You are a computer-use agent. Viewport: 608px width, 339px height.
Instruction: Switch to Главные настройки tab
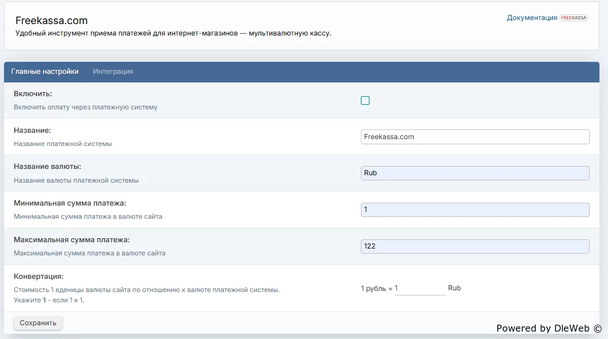point(45,72)
